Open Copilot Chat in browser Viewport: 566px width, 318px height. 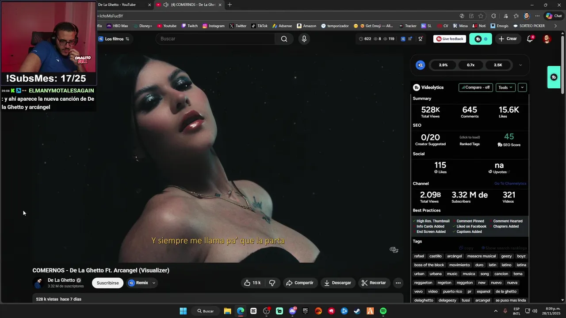554,16
